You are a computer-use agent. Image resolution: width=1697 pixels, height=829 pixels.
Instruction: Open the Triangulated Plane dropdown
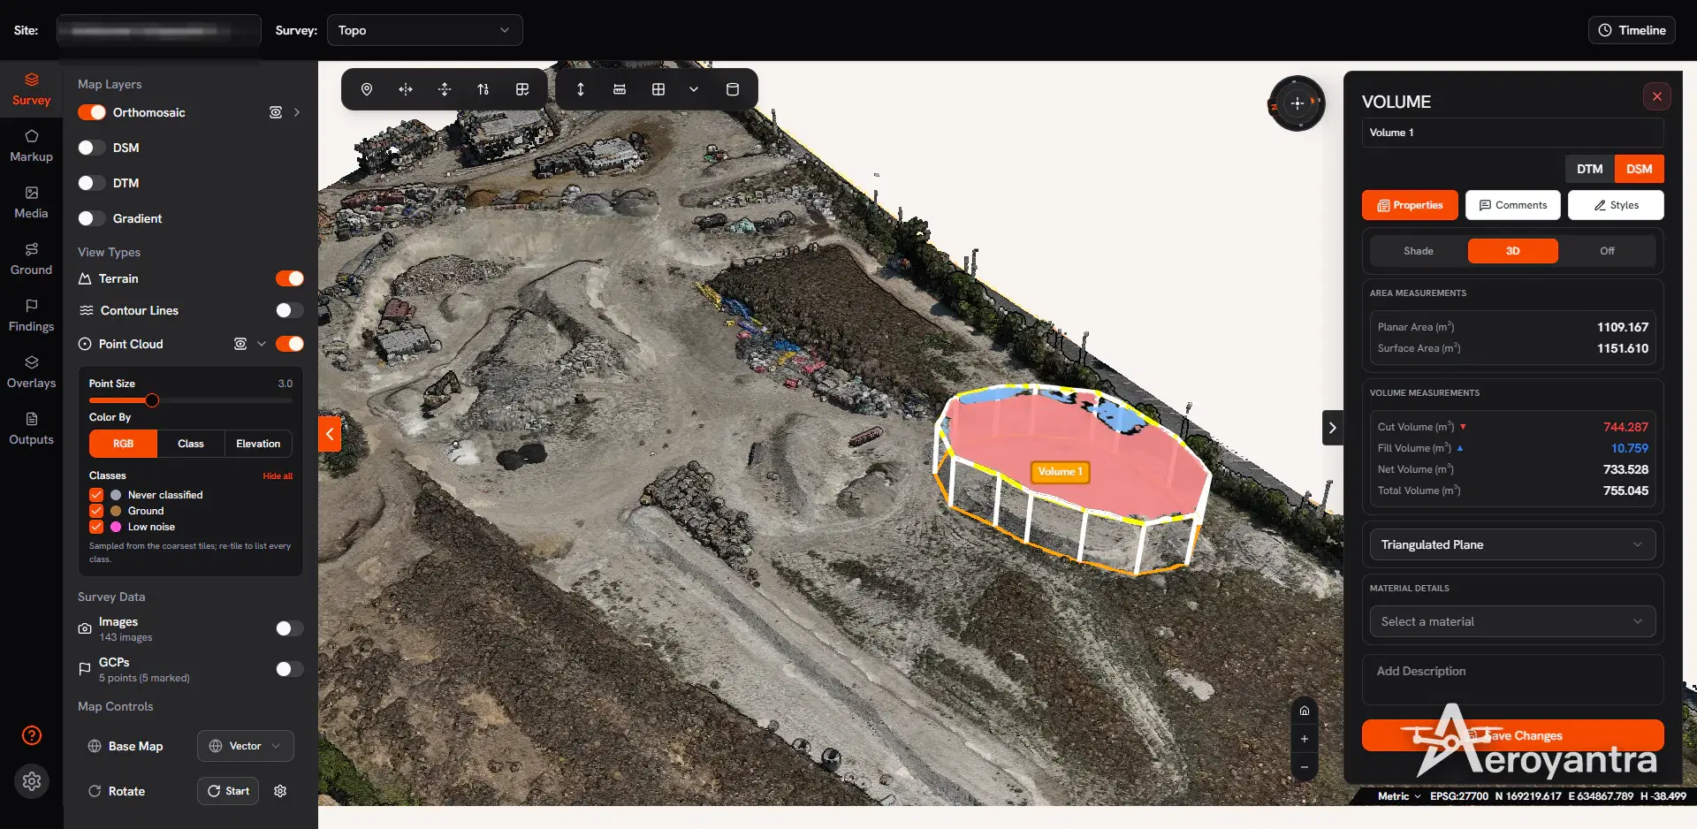(1513, 544)
